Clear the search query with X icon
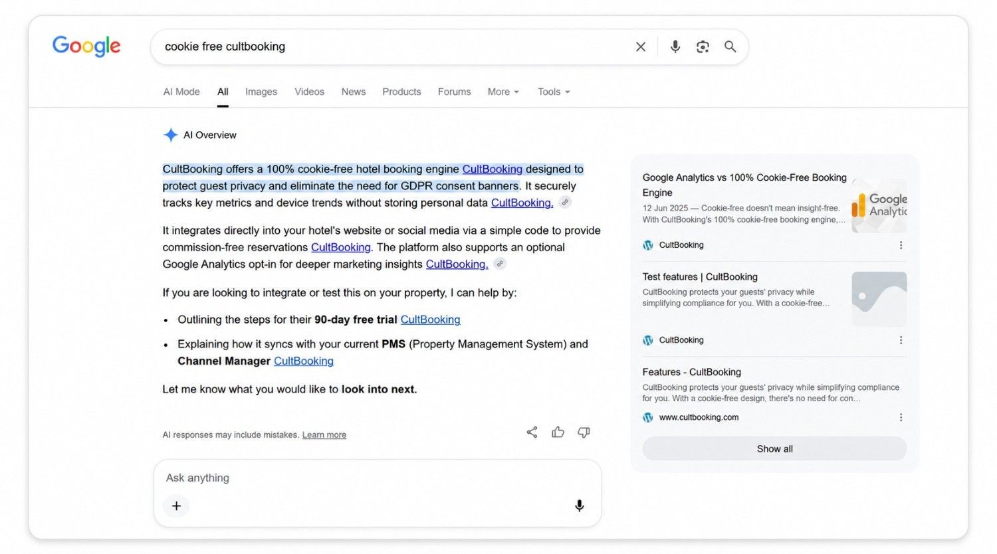Screen dimensions: 997x554 point(641,46)
